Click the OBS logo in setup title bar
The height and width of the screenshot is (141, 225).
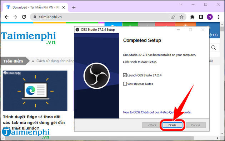pyautogui.click(x=77, y=30)
